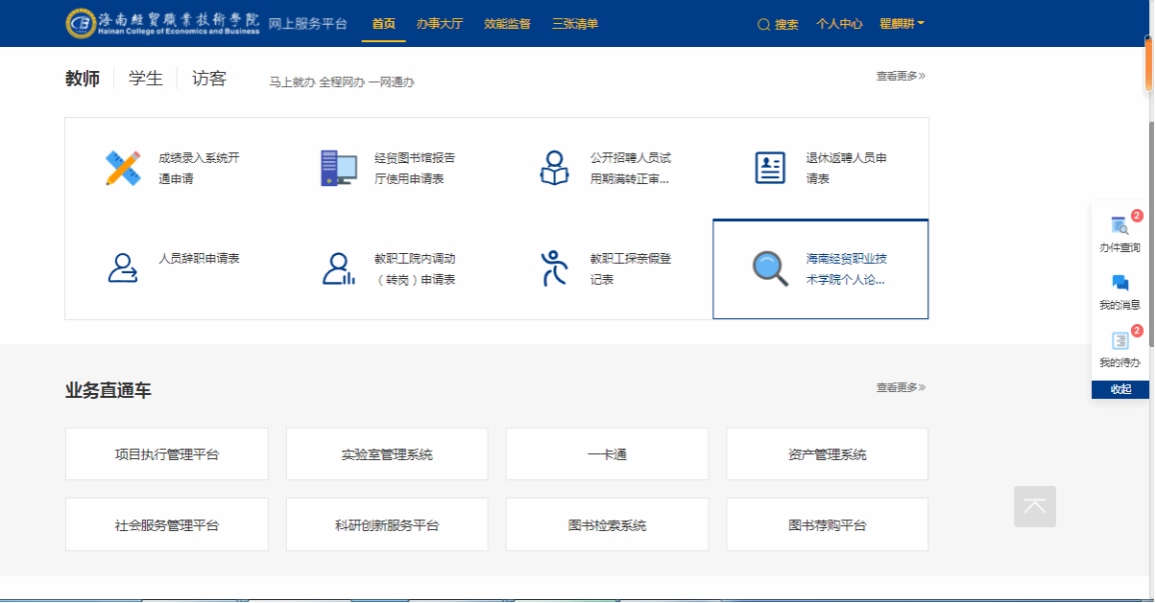
Task: Click the person-arrow icon for 人员辞职申请表
Action: pyautogui.click(x=123, y=268)
